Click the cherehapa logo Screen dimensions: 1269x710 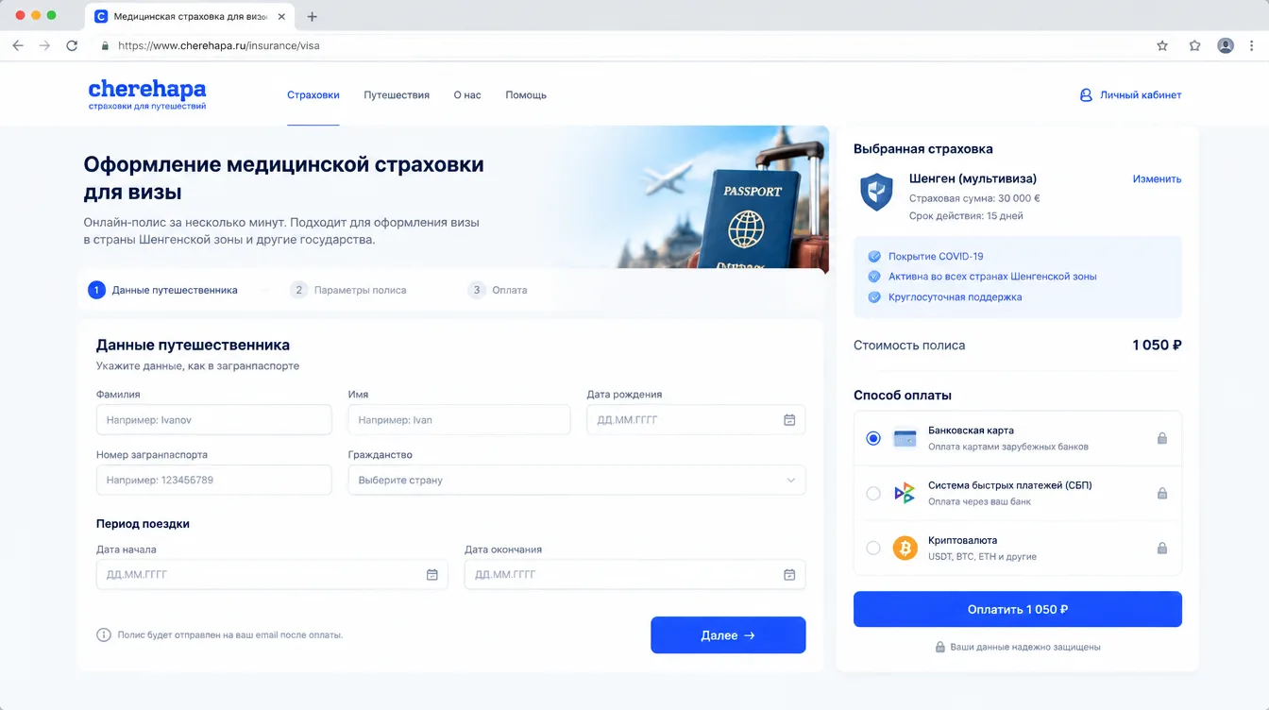click(147, 94)
